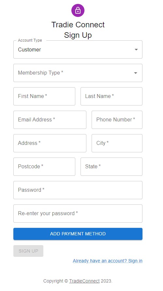Screen dimensions: 163x291
Task: Click the City field
Action: (117, 143)
